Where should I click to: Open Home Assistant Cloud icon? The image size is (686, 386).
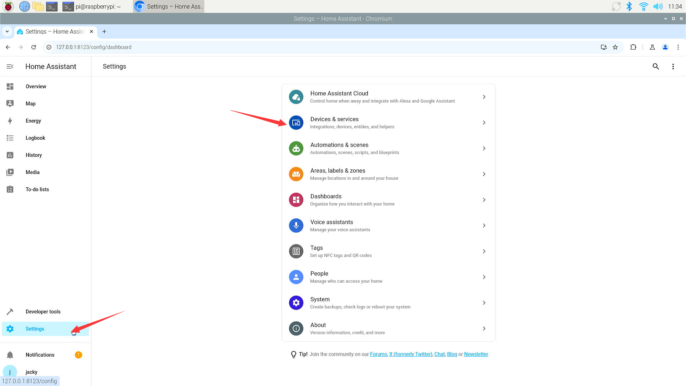296,97
